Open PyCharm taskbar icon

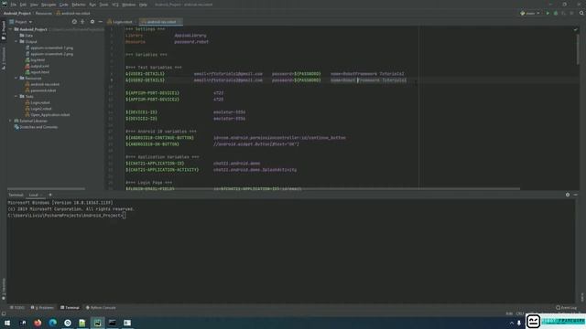[x=97, y=323]
